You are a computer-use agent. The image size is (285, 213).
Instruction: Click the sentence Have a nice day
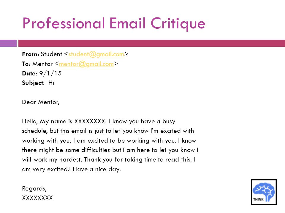(97, 169)
